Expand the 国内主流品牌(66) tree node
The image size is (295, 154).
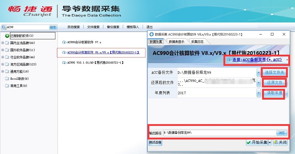3,43
